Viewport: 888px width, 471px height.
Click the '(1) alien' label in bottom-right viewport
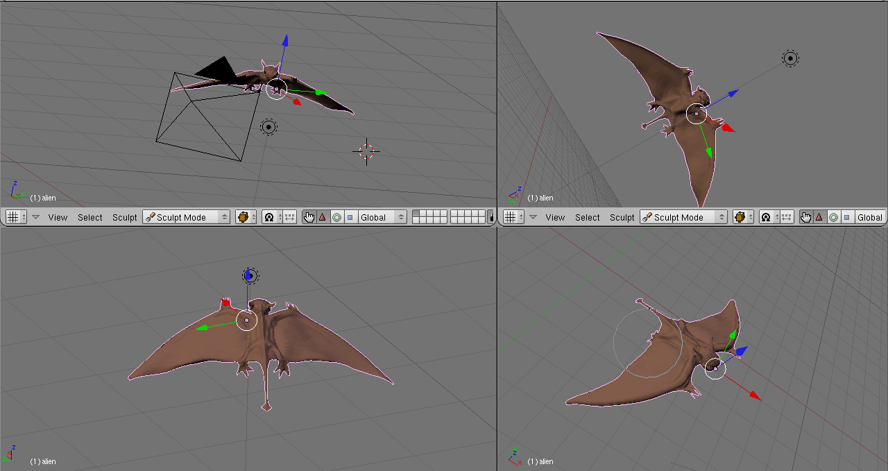click(540, 461)
